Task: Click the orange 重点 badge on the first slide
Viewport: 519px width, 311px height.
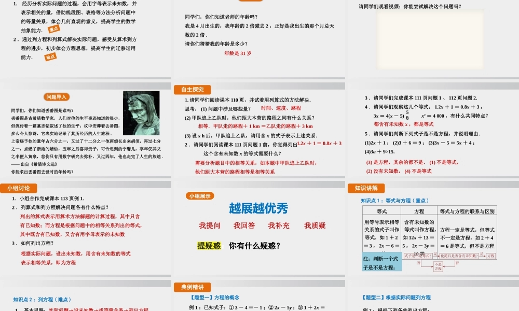Action: click(54, 30)
